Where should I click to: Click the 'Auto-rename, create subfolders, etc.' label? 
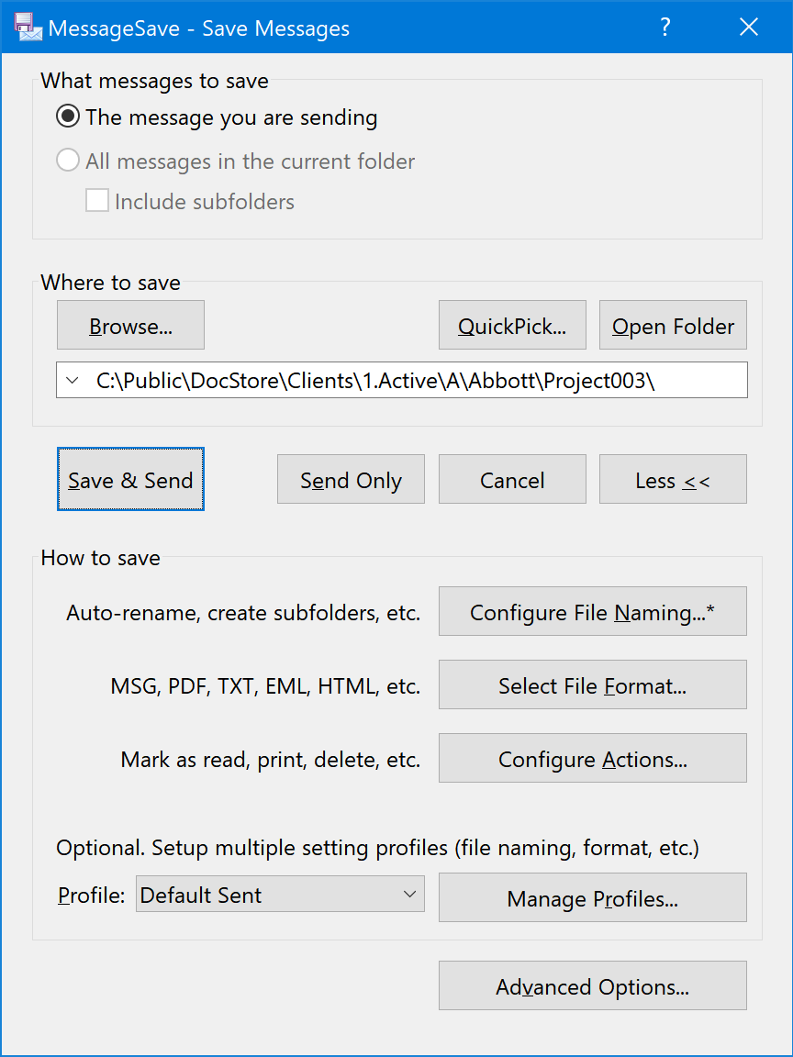point(243,613)
